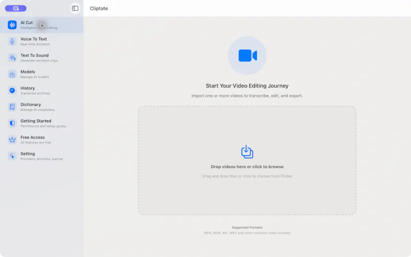Click the AI Cut waveform icon

tap(12, 25)
